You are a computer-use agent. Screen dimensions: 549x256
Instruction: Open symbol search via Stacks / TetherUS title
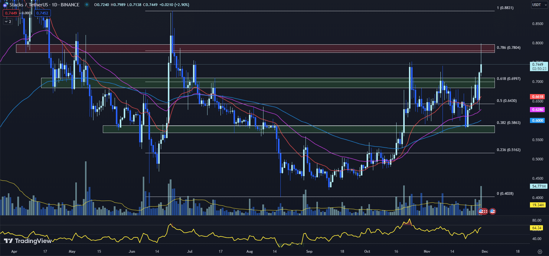pos(44,5)
